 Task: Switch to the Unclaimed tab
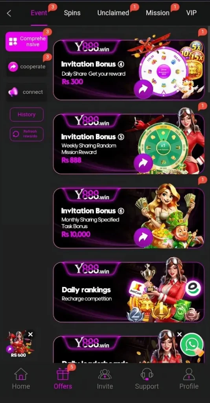pyautogui.click(x=113, y=13)
